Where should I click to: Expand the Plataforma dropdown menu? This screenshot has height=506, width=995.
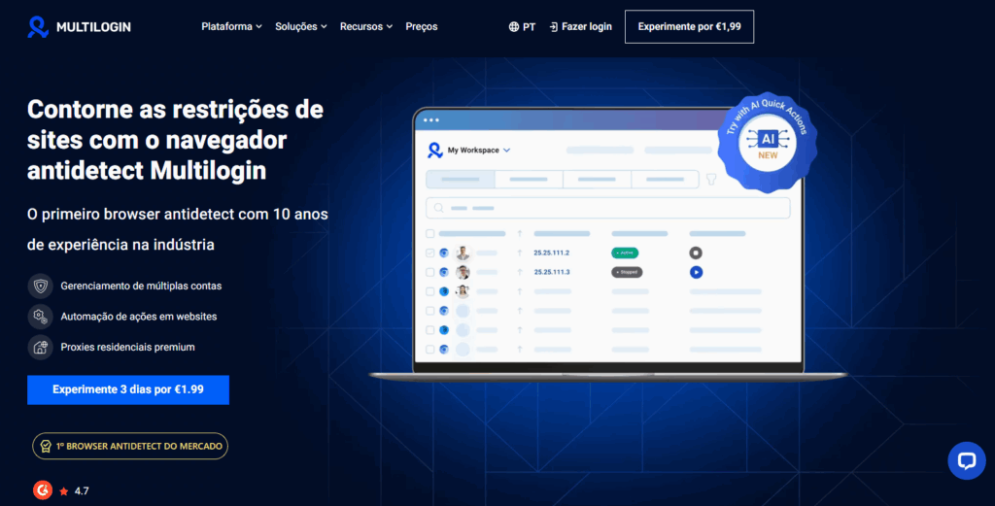(231, 27)
